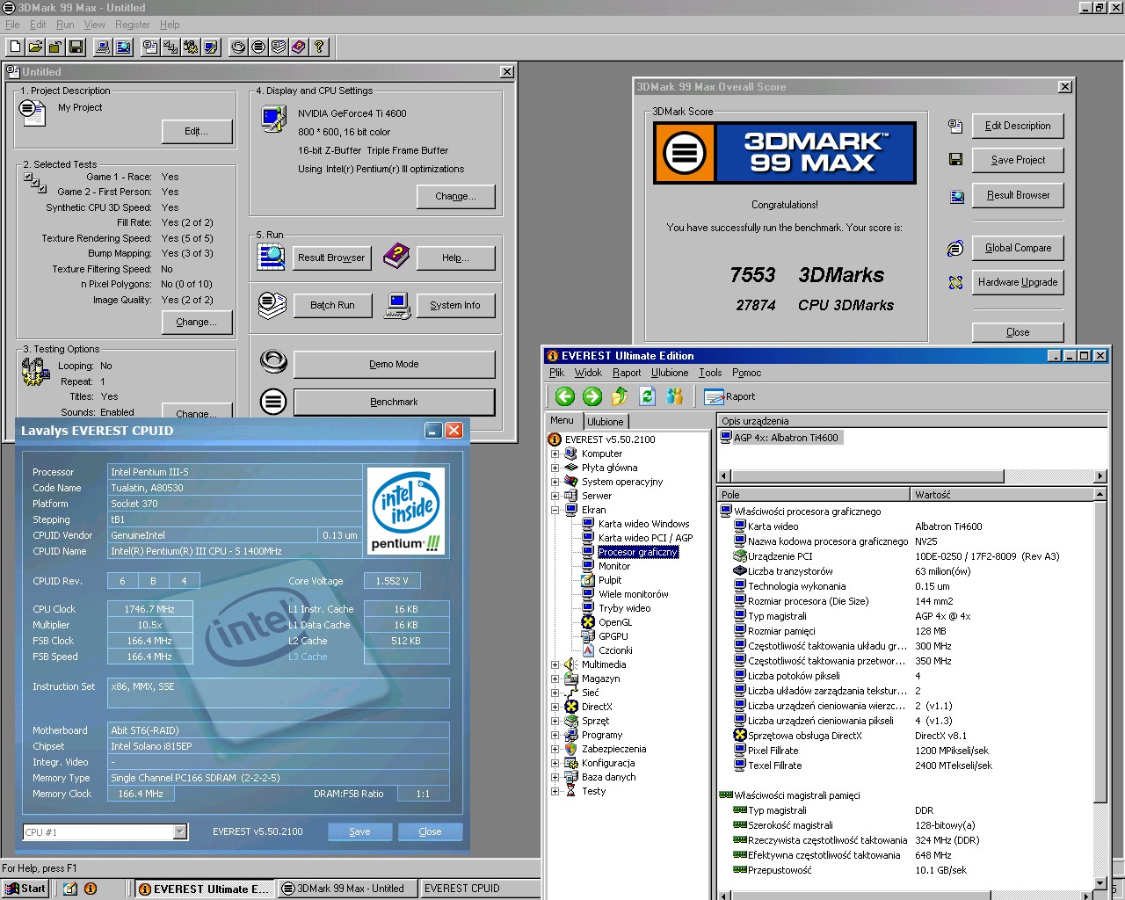Expand the System operacyjny tree node
The height and width of the screenshot is (900, 1125).
[x=555, y=483]
